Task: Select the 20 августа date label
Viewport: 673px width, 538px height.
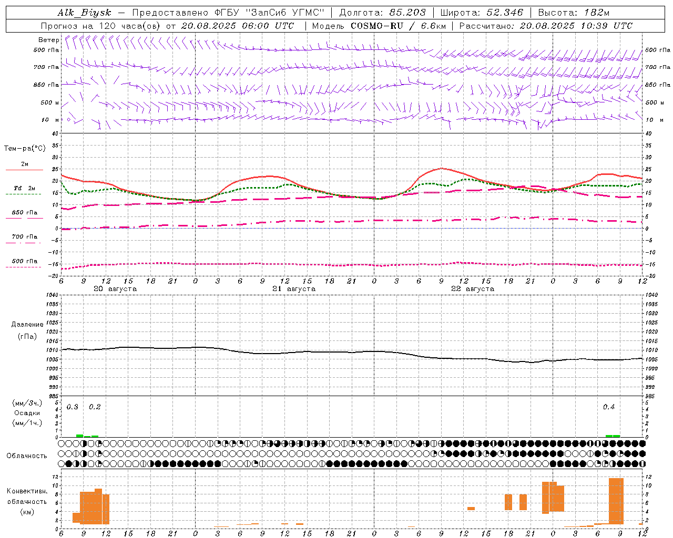Action: point(115,289)
